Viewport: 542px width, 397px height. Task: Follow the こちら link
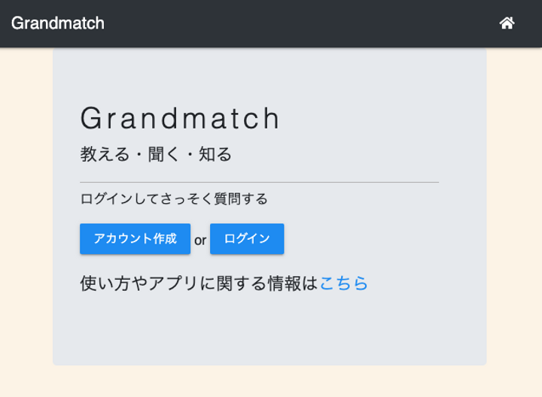[x=344, y=283]
